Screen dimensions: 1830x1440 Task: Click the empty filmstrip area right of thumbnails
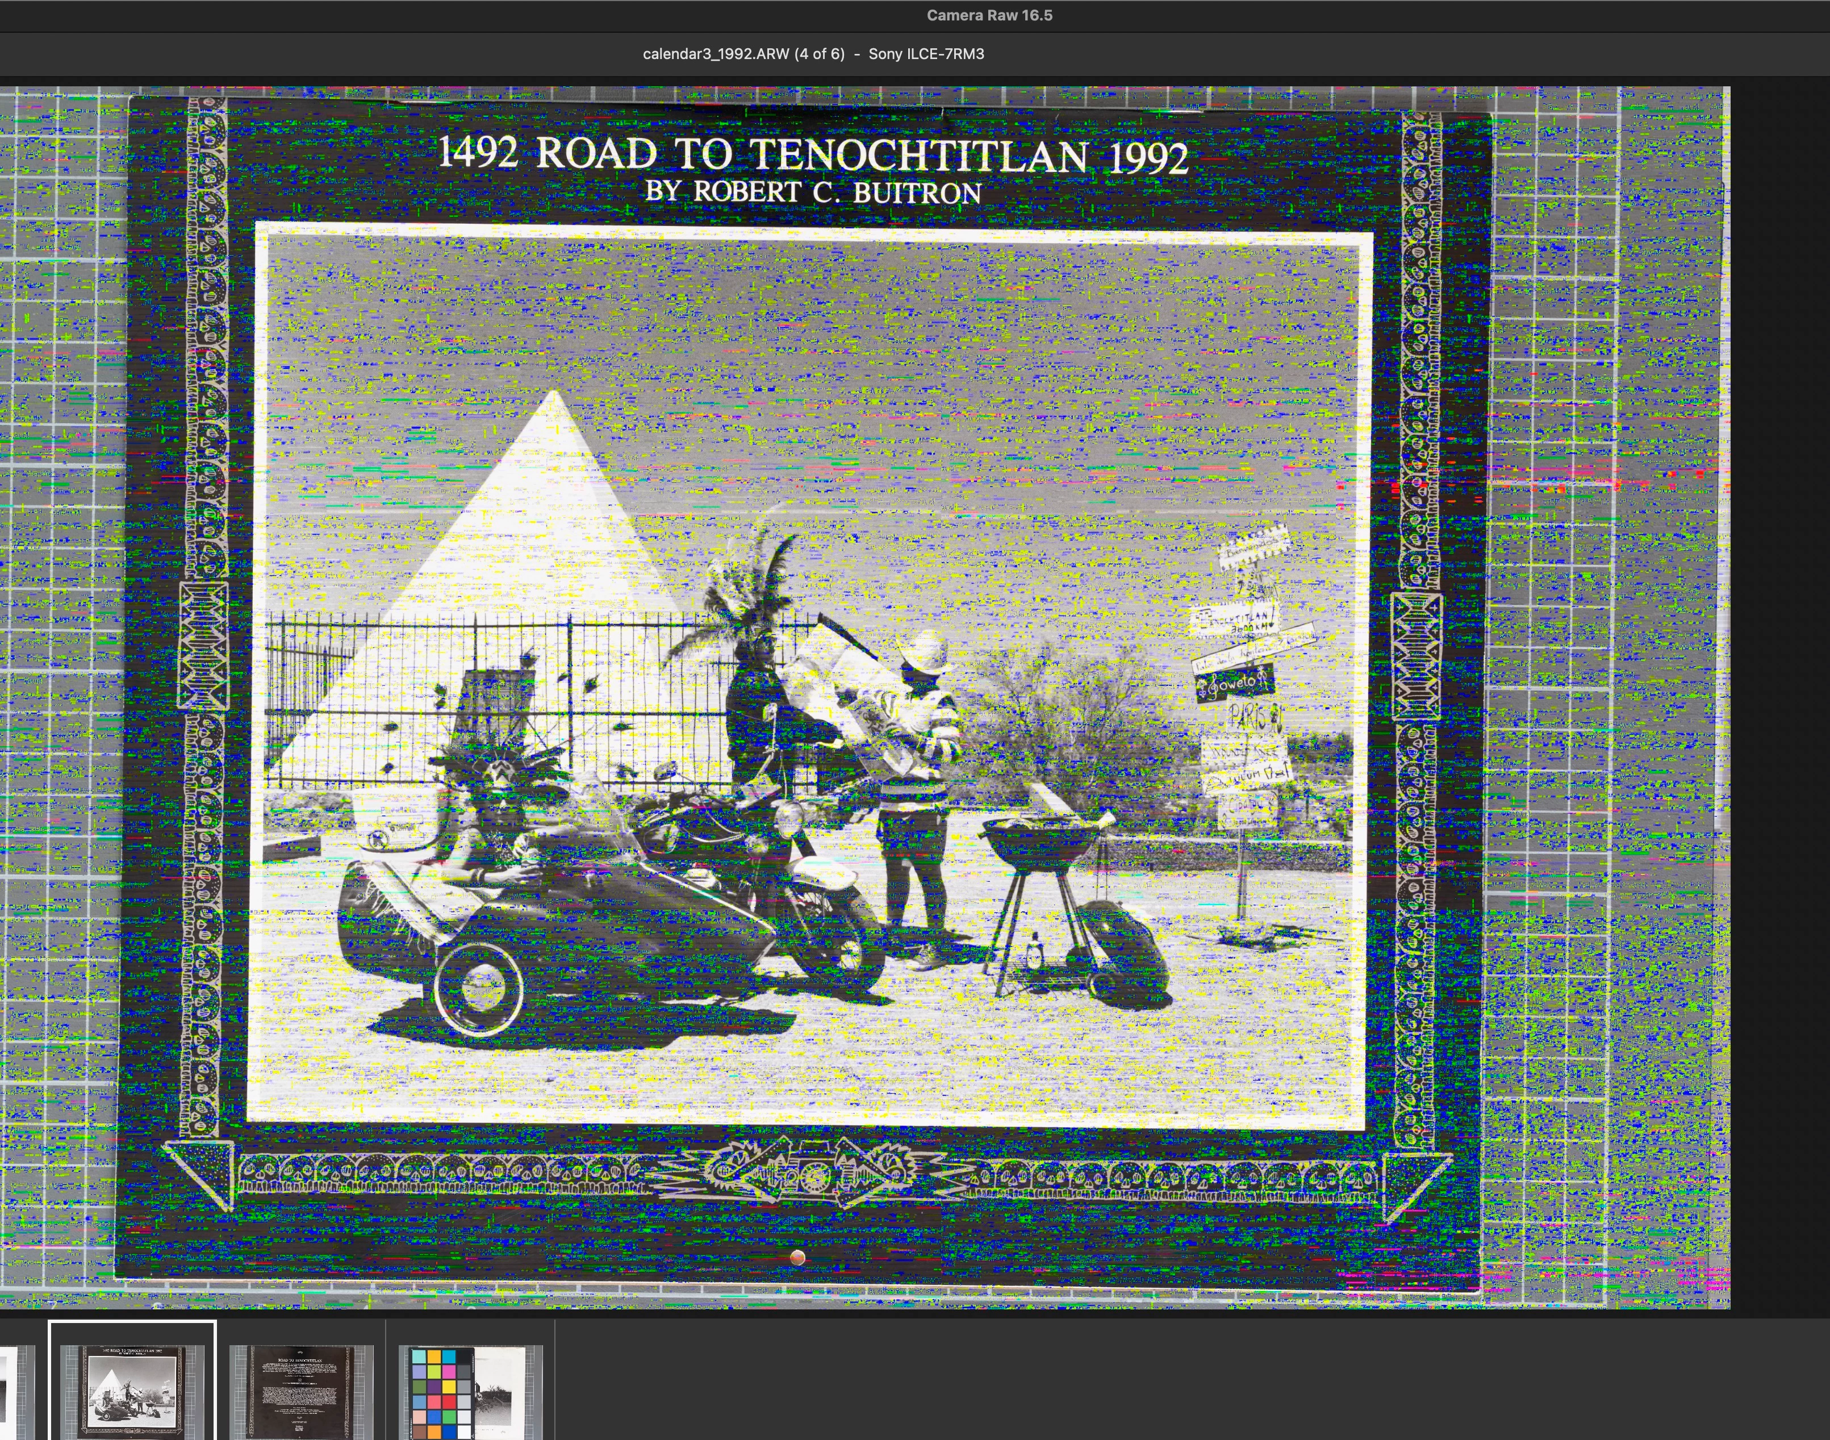[1181, 1383]
